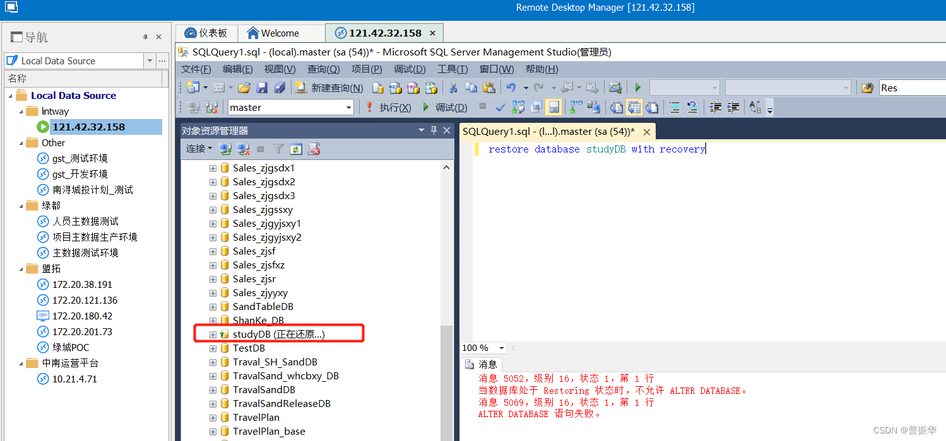Toggle Include Actual Execution Plan
Image resolution: width=946 pixels, height=441 pixels.
[x=576, y=107]
